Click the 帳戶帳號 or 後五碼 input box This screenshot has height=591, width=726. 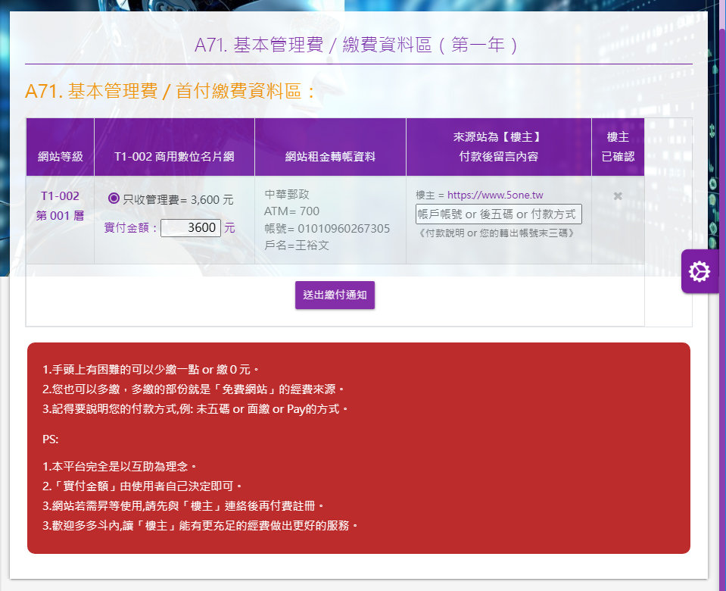click(x=499, y=214)
